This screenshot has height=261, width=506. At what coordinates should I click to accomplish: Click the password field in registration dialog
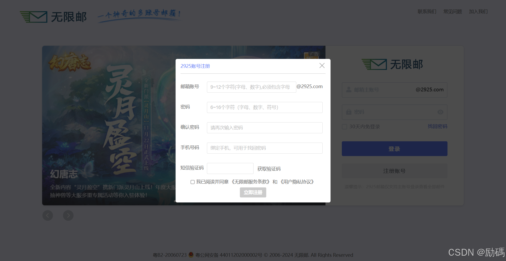[265, 107]
